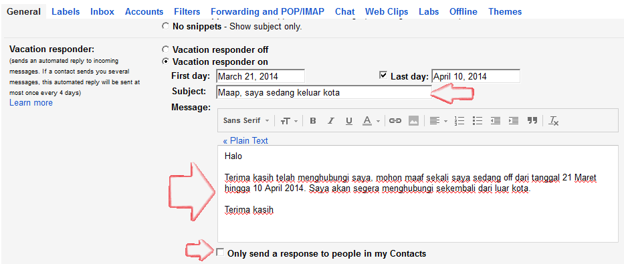Increase indent of message text
Viewport: 624px width, 264px height.
click(x=514, y=121)
